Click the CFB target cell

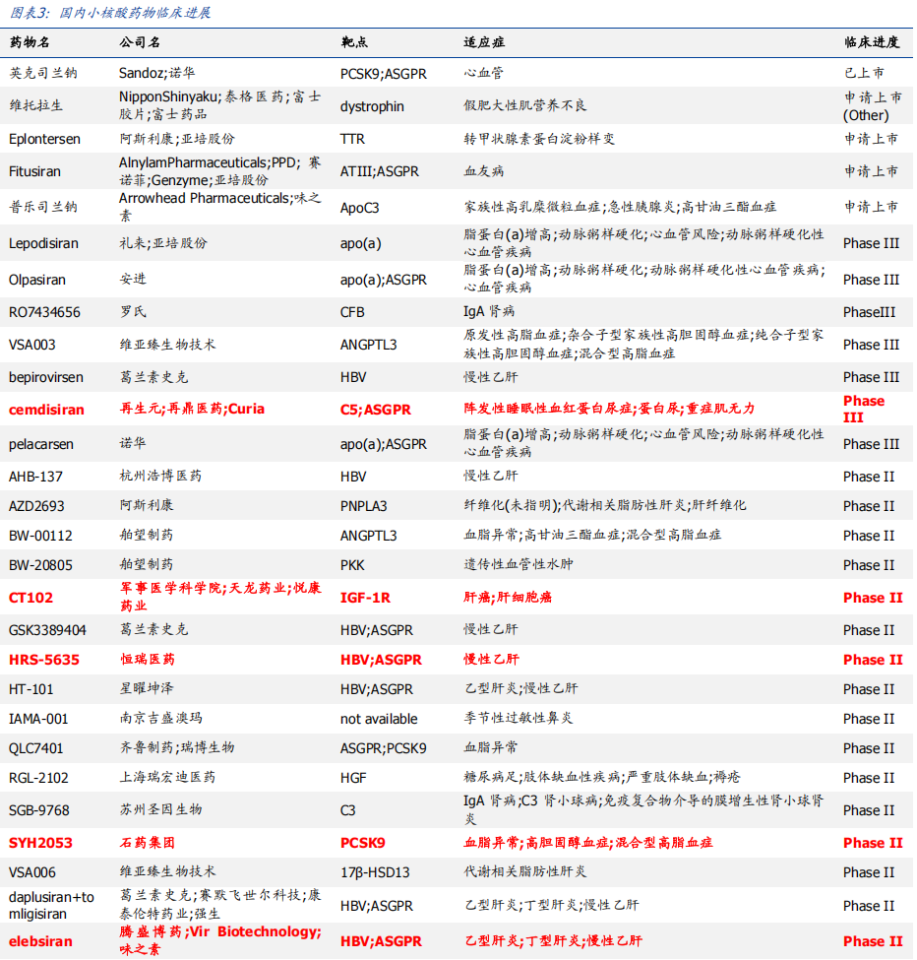(x=352, y=312)
